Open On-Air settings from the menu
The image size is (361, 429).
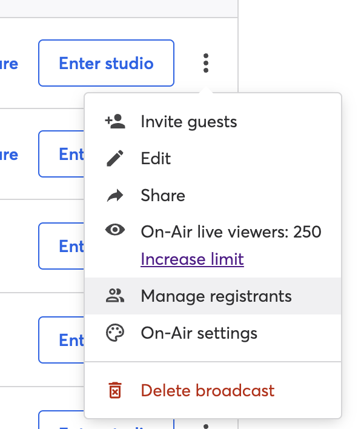(213, 333)
